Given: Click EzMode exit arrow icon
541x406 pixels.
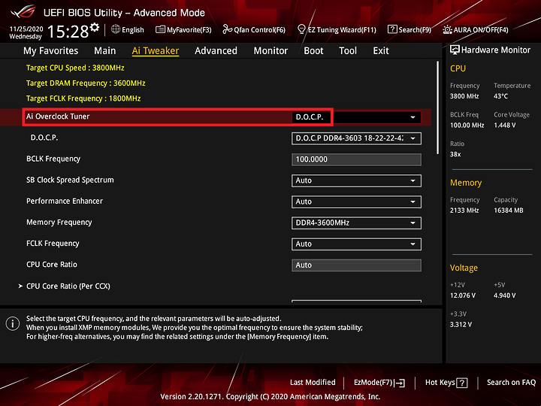Looking at the screenshot, I should click(x=400, y=383).
